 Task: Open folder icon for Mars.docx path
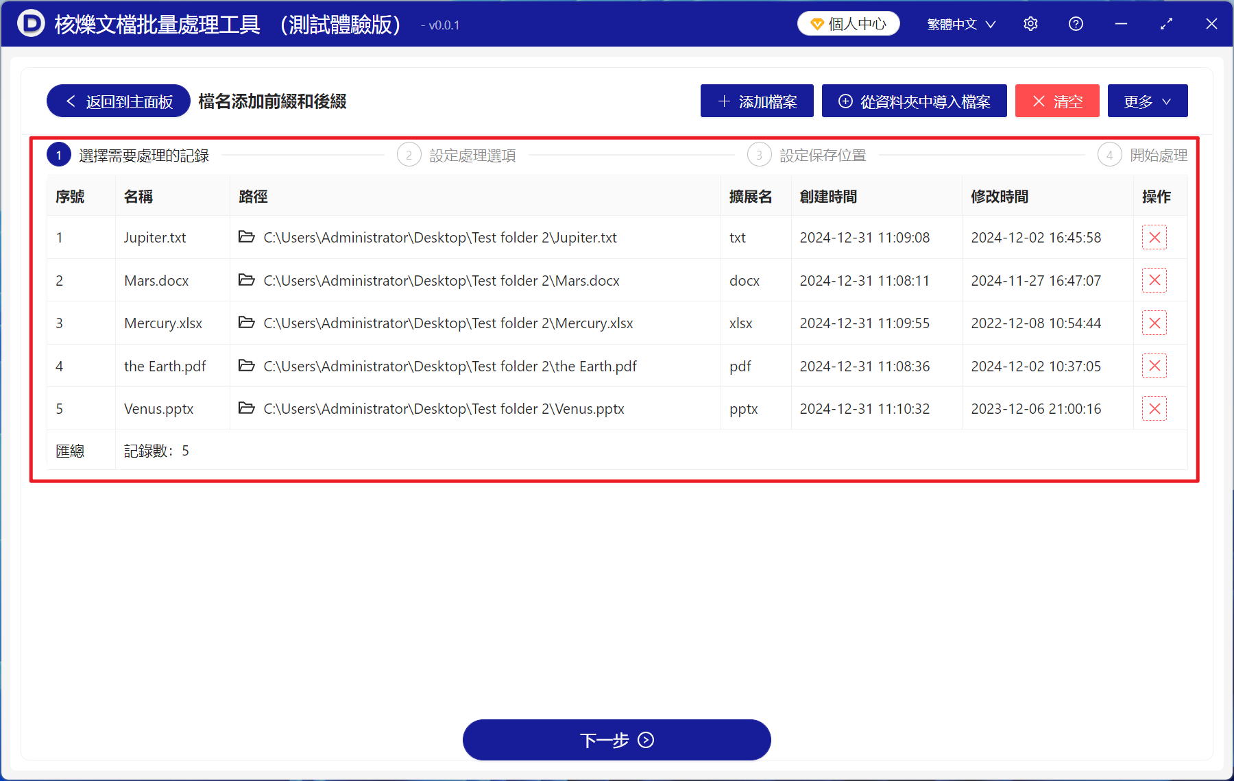click(x=246, y=280)
